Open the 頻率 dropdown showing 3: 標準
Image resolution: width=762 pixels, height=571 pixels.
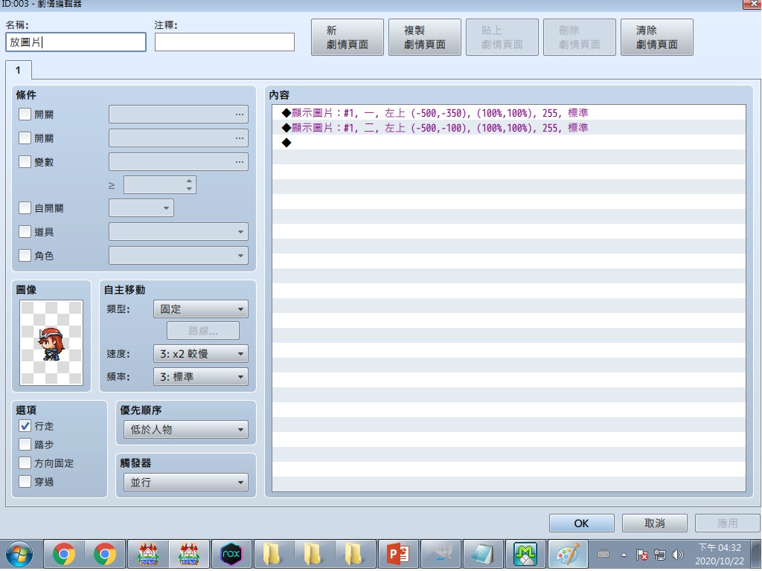[x=201, y=377]
